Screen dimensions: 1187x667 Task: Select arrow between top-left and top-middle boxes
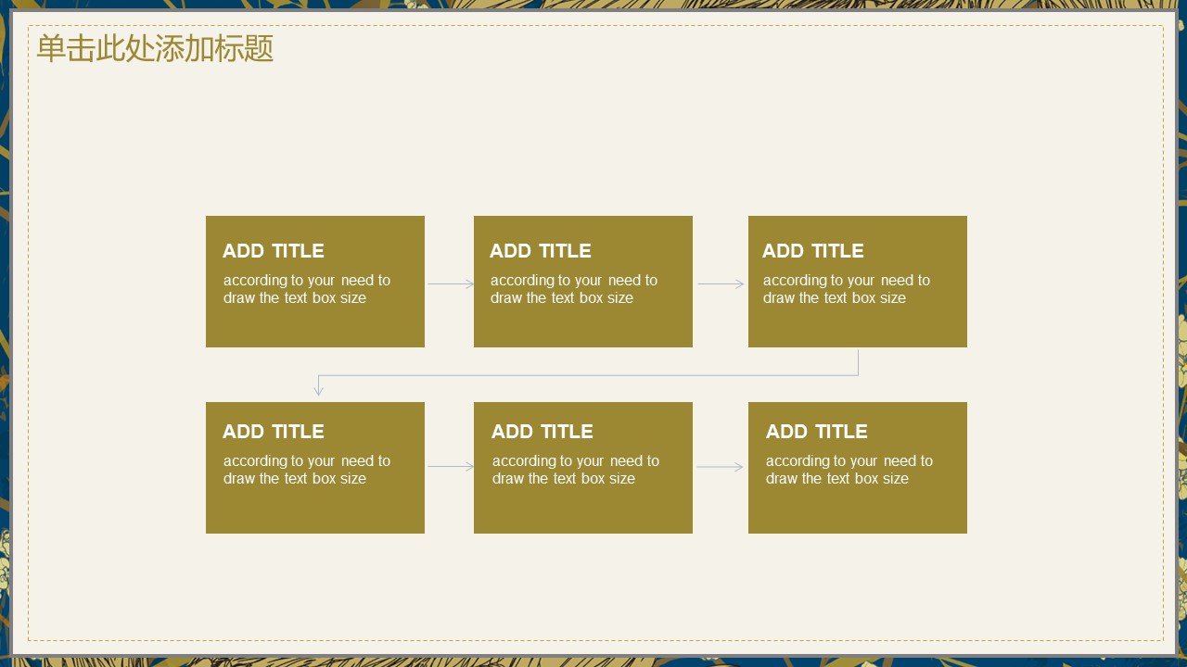click(x=451, y=284)
